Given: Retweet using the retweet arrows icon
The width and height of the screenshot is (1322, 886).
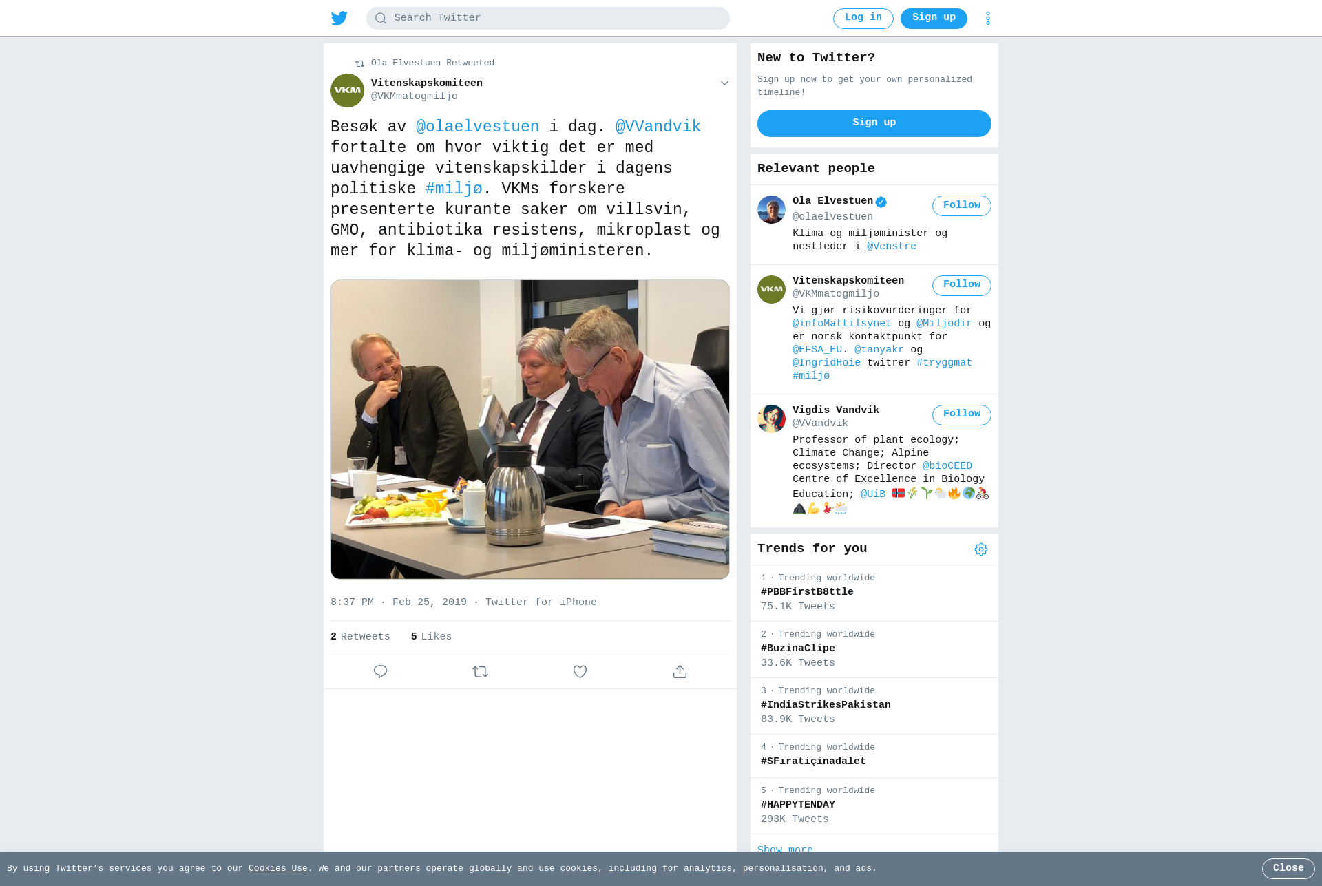Looking at the screenshot, I should point(480,671).
